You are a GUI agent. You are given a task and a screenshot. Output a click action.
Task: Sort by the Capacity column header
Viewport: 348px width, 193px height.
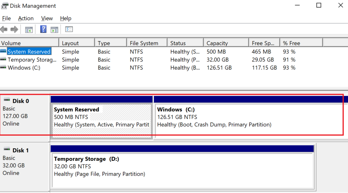click(226, 43)
